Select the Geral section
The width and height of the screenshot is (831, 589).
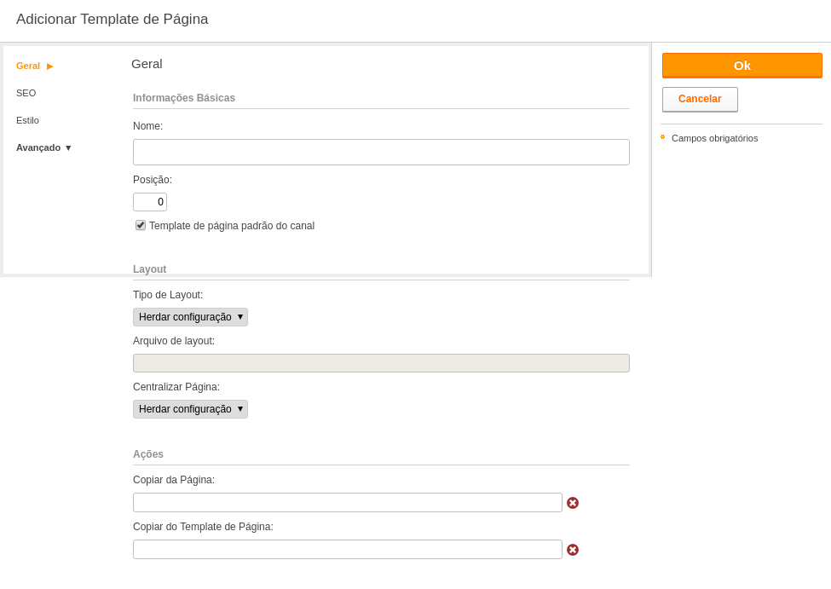point(28,66)
